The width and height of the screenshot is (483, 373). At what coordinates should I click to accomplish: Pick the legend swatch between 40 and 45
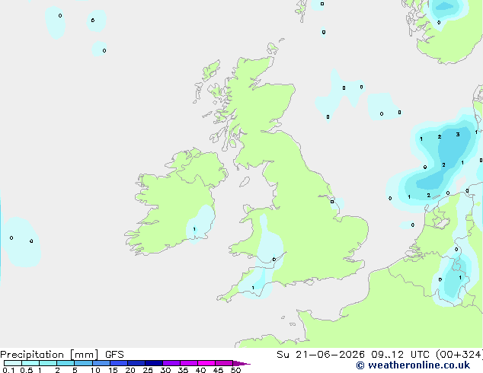(x=206, y=363)
